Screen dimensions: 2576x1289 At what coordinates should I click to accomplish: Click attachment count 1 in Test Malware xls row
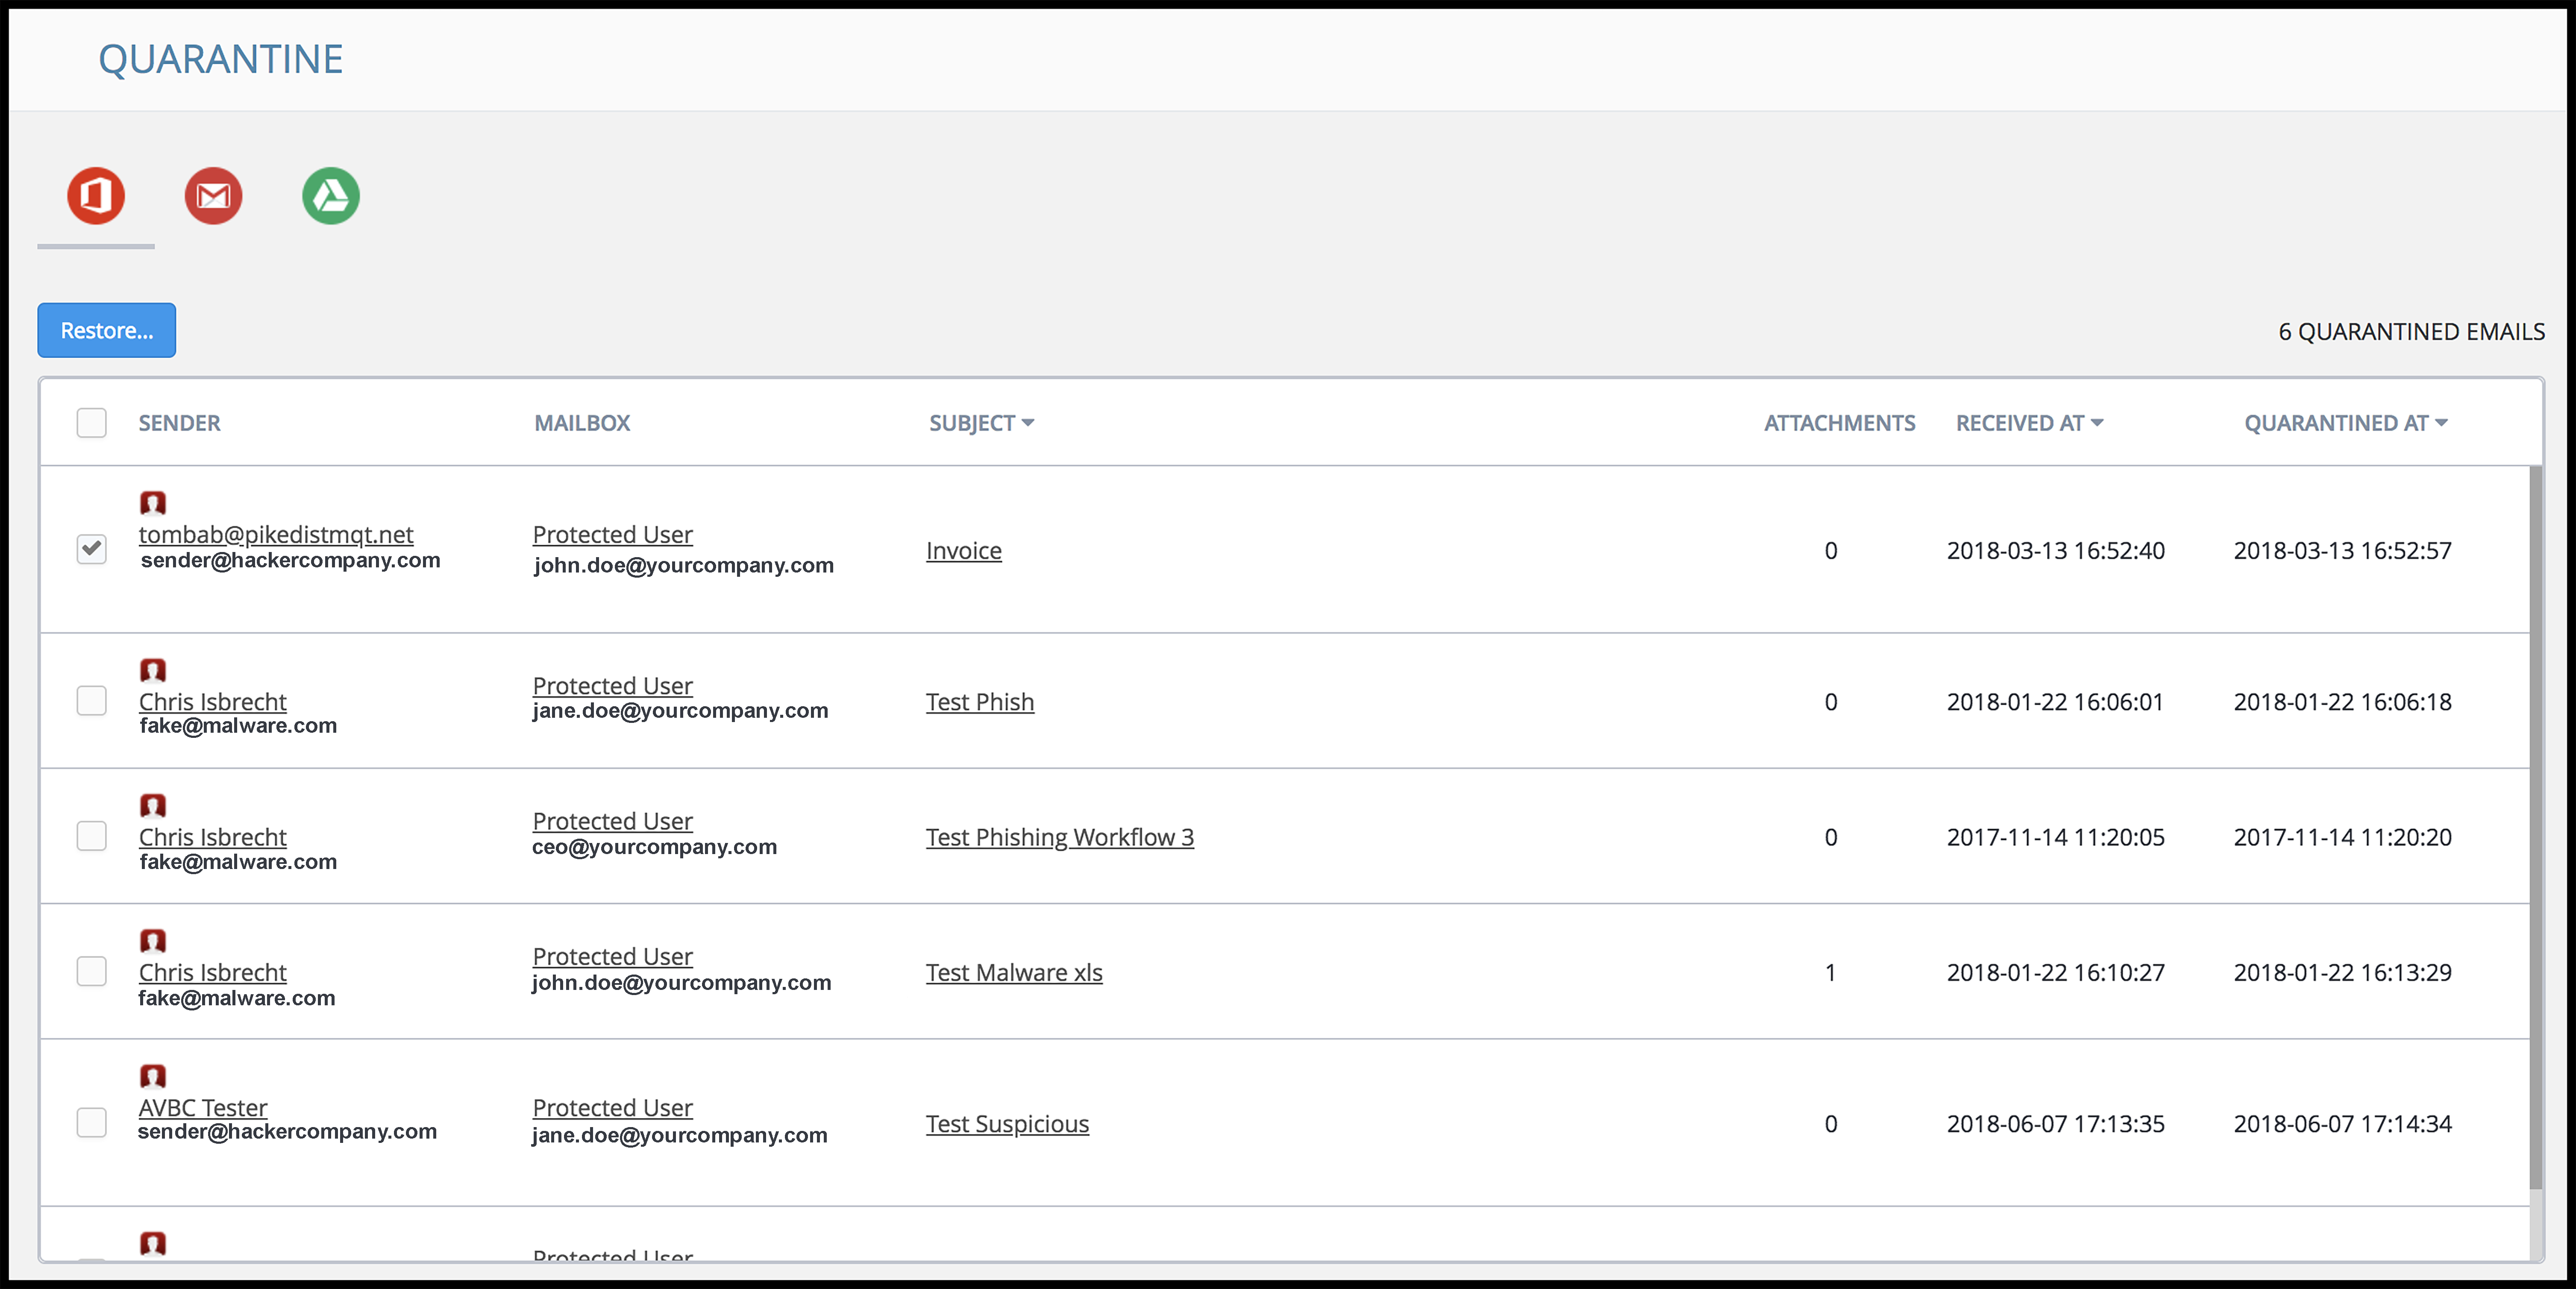coord(1830,972)
